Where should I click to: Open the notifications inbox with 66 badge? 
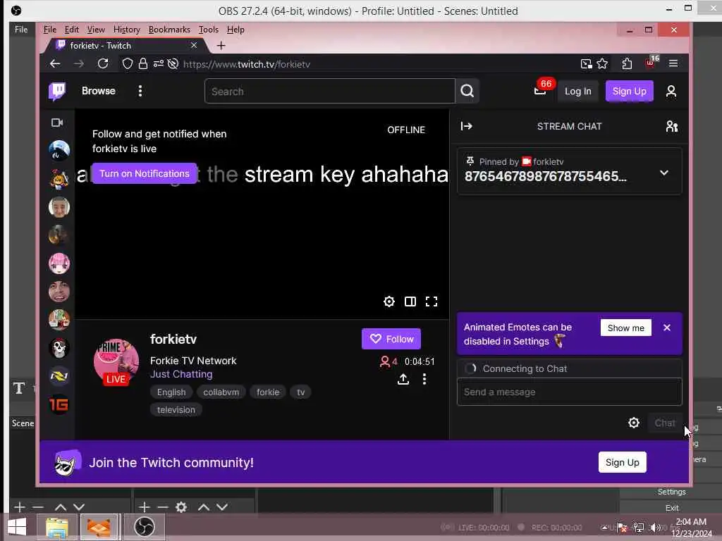click(540, 91)
